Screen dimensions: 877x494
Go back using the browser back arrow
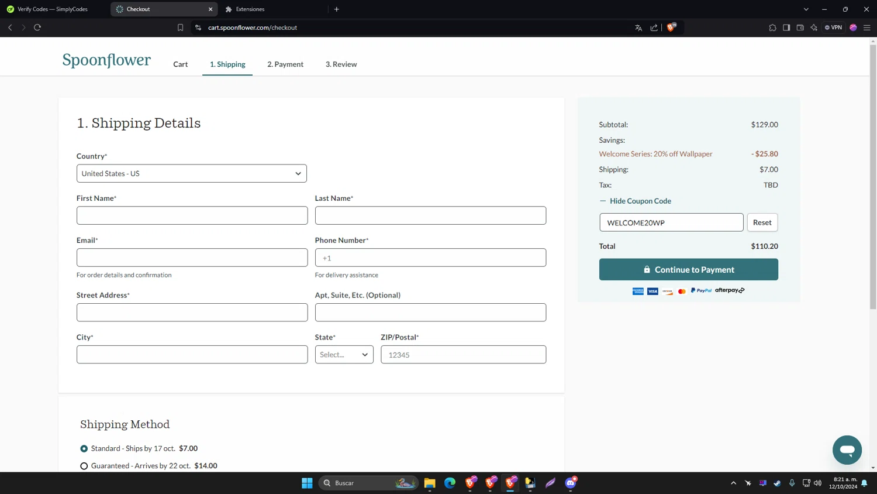click(x=10, y=28)
